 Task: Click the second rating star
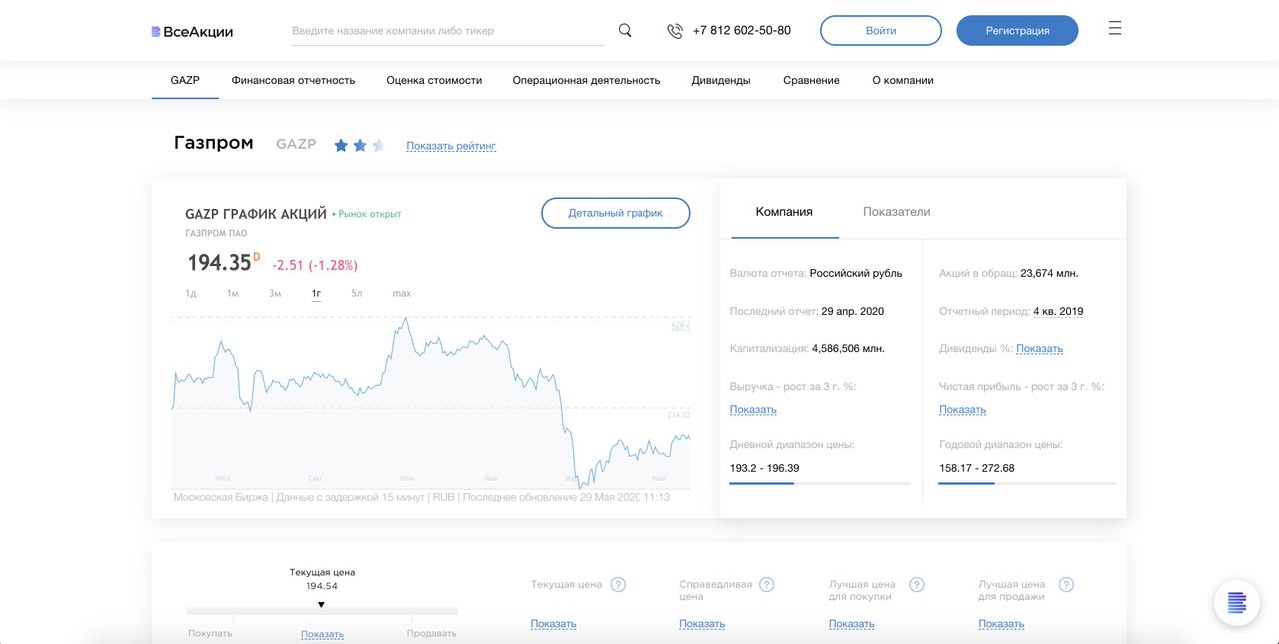click(x=360, y=145)
